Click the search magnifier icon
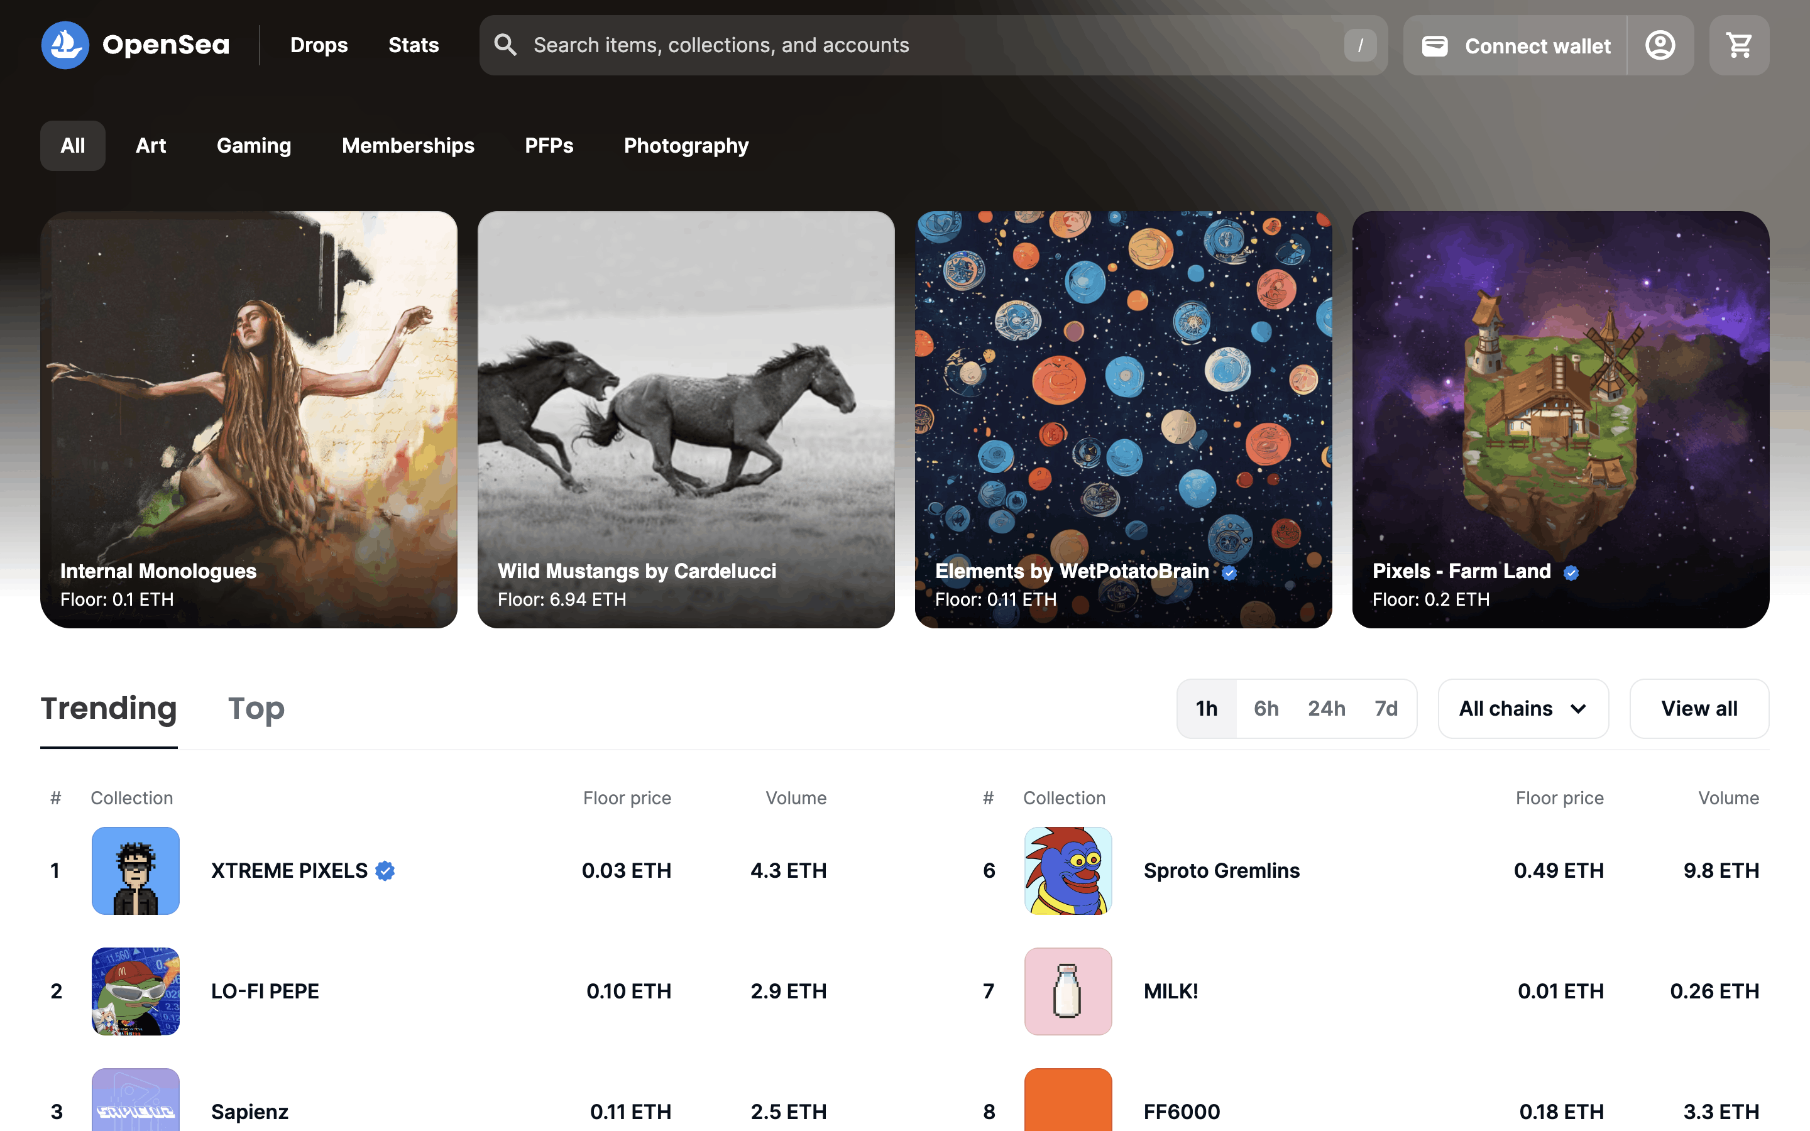Image resolution: width=1810 pixels, height=1131 pixels. pos(505,45)
